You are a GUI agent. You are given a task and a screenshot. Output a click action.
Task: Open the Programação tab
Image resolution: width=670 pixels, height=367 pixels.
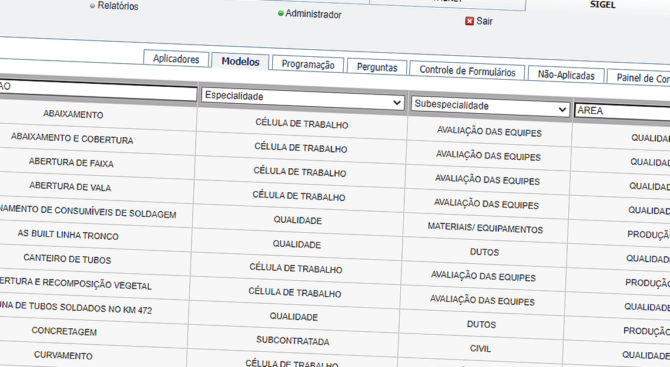(x=308, y=64)
